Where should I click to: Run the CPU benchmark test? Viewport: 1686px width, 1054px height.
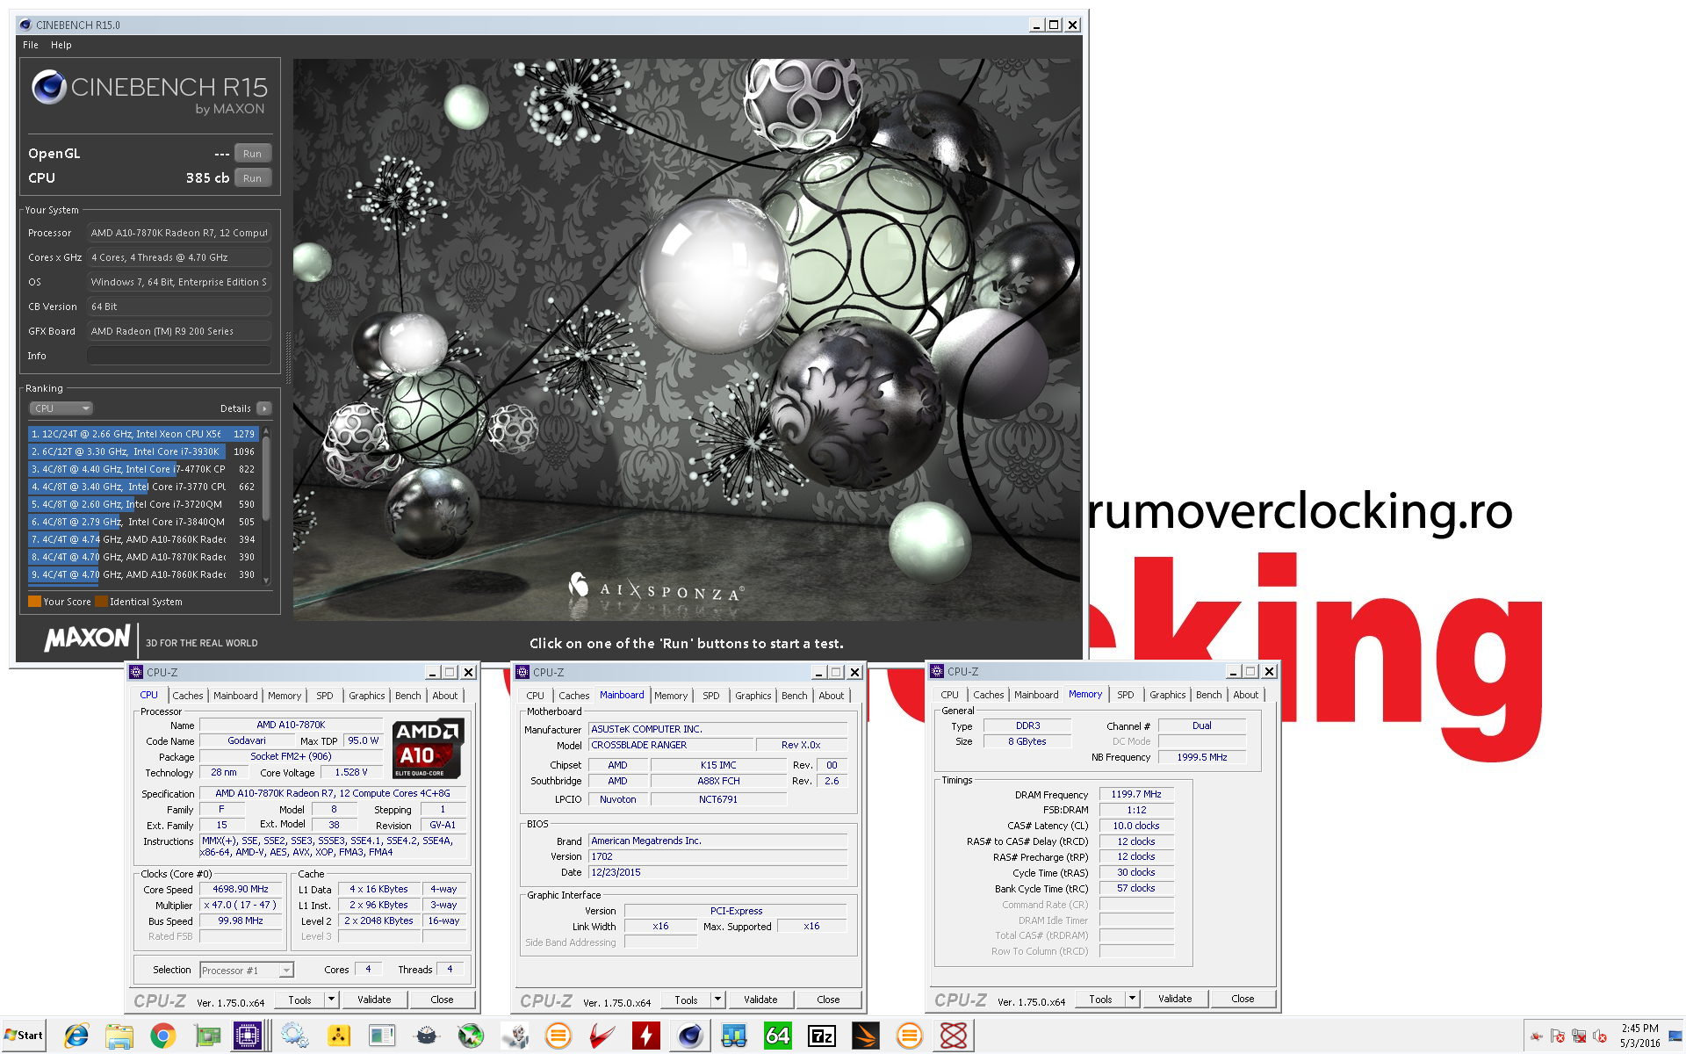[x=253, y=178]
